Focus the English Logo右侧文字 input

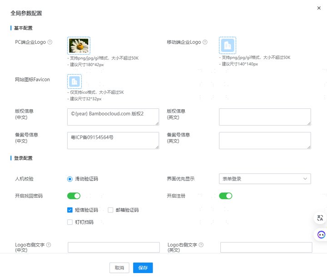coord(266,248)
